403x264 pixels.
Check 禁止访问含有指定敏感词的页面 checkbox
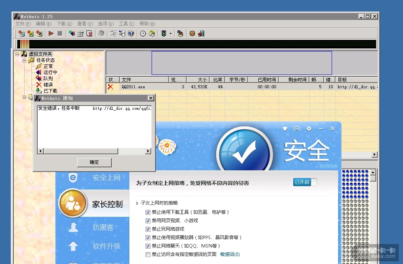coord(148,255)
